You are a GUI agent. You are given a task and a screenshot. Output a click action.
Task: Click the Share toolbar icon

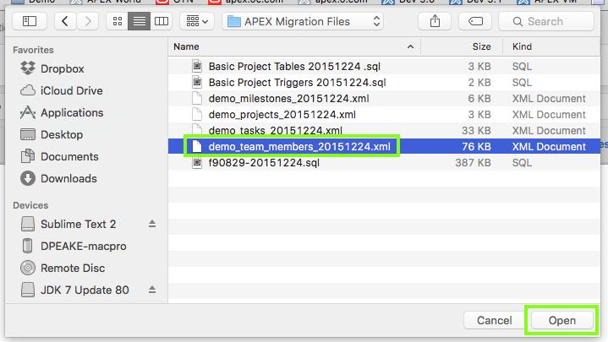[x=435, y=20]
